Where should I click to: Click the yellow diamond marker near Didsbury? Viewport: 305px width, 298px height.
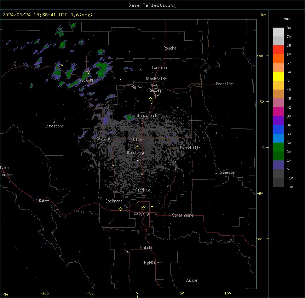tap(137, 147)
